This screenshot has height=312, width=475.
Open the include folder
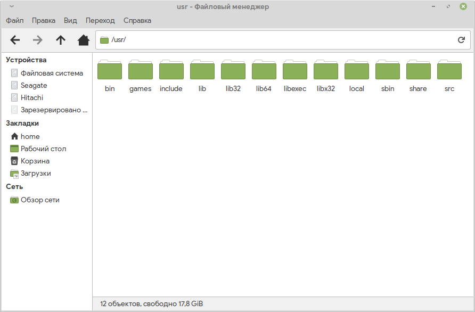click(171, 76)
